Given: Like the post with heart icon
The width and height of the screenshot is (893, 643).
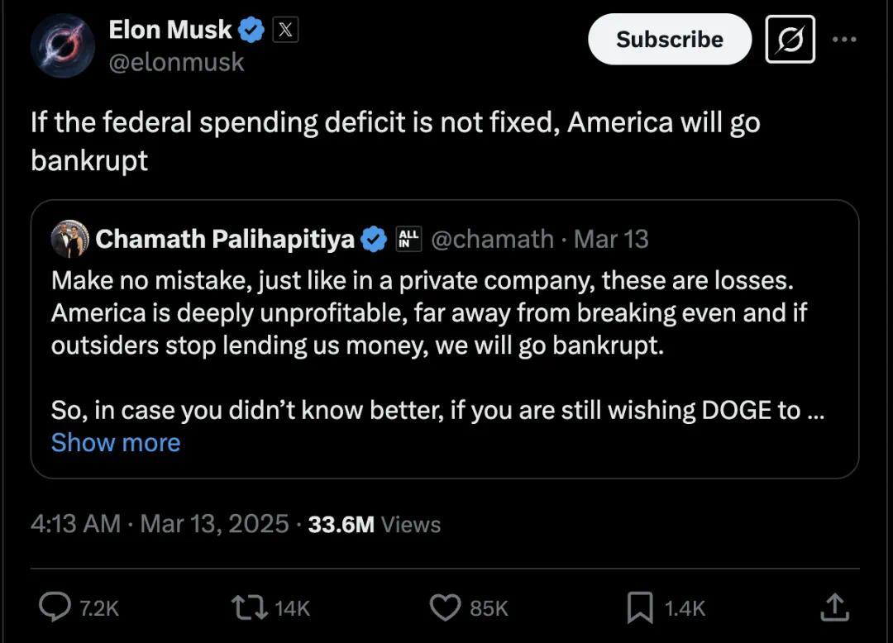Looking at the screenshot, I should point(445,607).
